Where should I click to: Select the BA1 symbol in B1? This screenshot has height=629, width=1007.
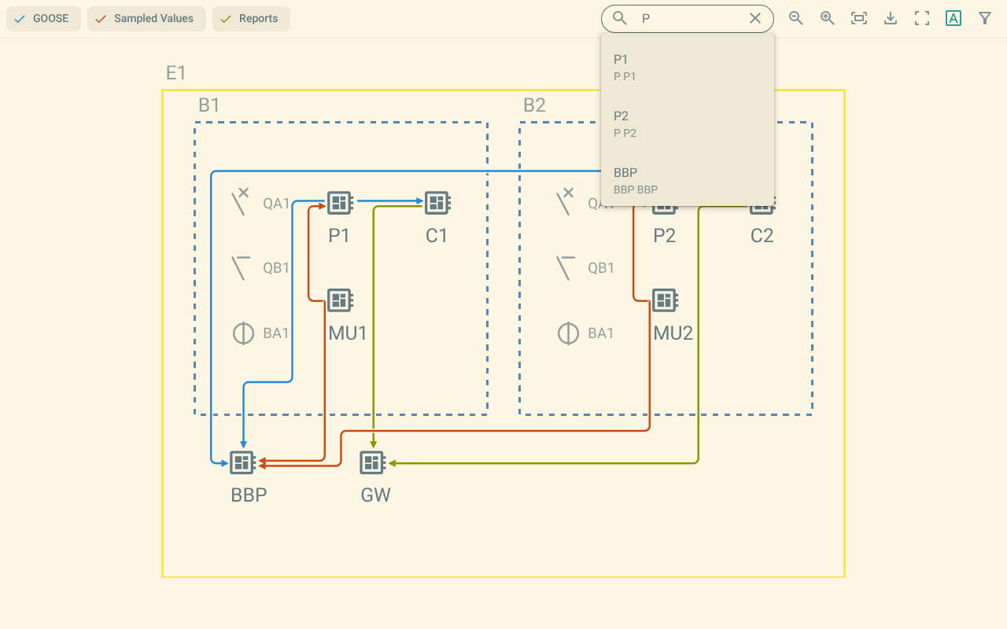[243, 333]
